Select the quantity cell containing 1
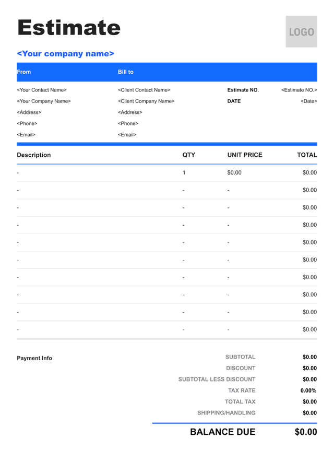Viewport: 334px width, 473px height. tap(184, 172)
